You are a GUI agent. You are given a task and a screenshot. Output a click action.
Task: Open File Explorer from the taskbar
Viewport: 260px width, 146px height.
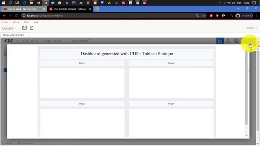(x=32, y=3)
